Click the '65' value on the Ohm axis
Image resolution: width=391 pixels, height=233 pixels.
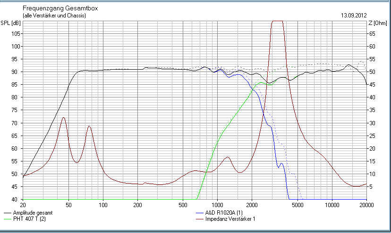pyautogui.click(x=372, y=34)
